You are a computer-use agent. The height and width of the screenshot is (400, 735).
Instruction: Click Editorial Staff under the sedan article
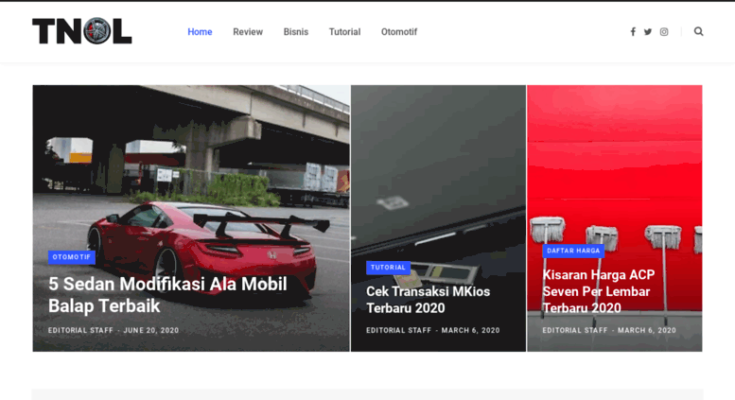point(80,330)
